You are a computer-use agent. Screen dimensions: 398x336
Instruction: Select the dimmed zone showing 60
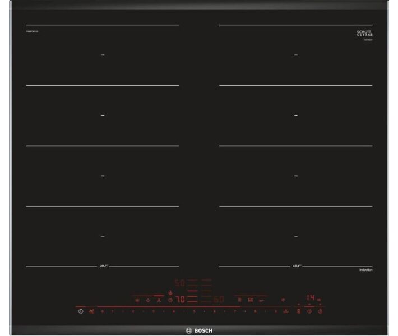point(219,300)
